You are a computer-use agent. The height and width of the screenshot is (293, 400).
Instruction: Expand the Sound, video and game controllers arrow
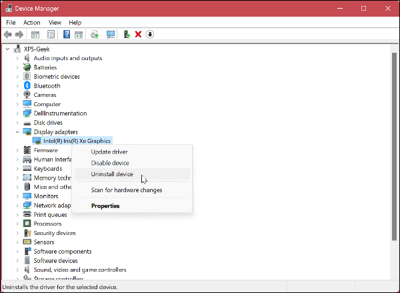pos(17,270)
